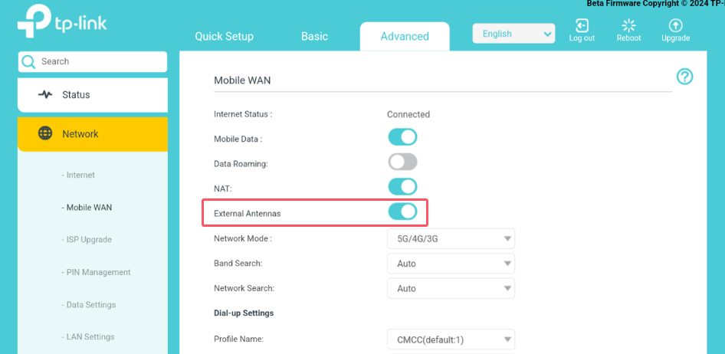This screenshot has height=354, width=725.
Task: Click the Status pulse icon
Action: click(x=45, y=95)
